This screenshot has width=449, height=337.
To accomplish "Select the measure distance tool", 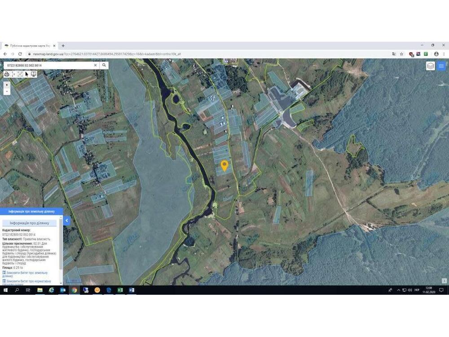I will [13, 74].
